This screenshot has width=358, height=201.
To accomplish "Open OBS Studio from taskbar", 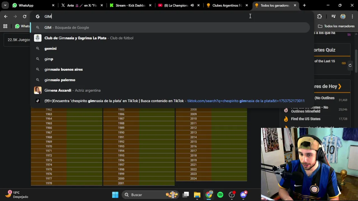I will (232, 195).
